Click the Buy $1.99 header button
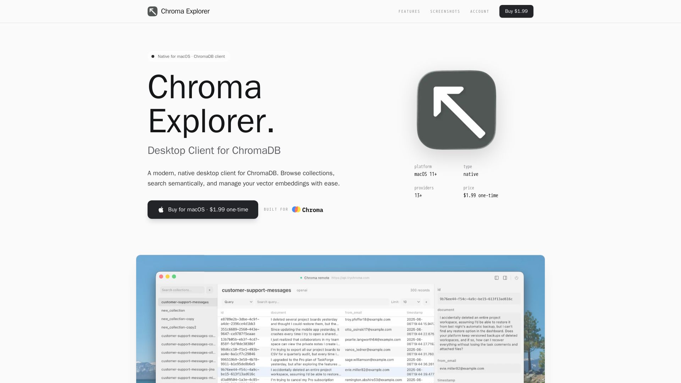This screenshot has width=681, height=383. tap(516, 11)
